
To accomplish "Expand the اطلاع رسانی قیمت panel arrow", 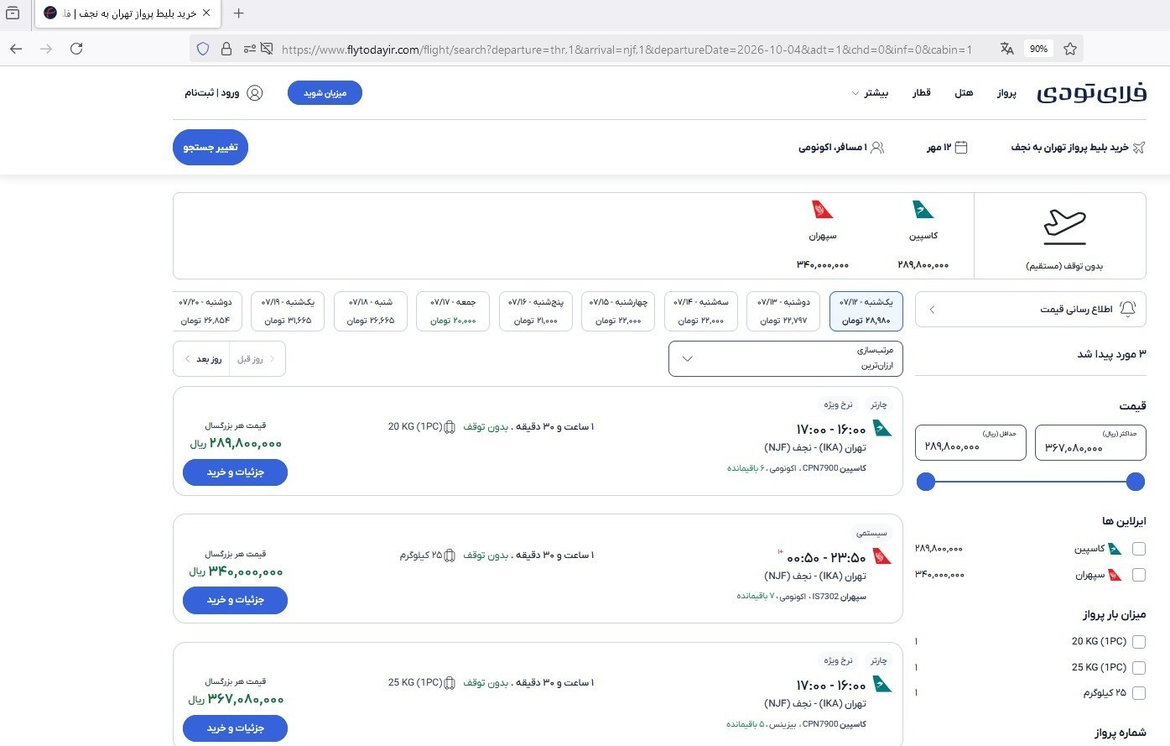I will click(x=932, y=310).
